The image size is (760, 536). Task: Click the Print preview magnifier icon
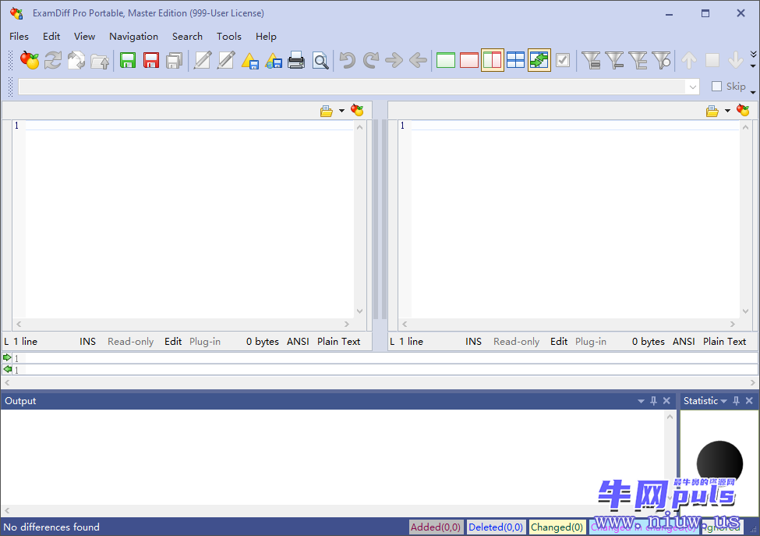click(x=320, y=61)
